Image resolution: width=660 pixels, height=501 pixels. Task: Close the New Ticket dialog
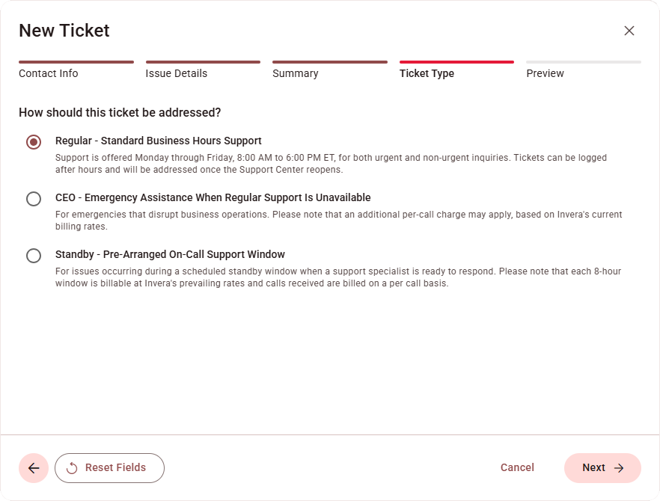coord(629,31)
